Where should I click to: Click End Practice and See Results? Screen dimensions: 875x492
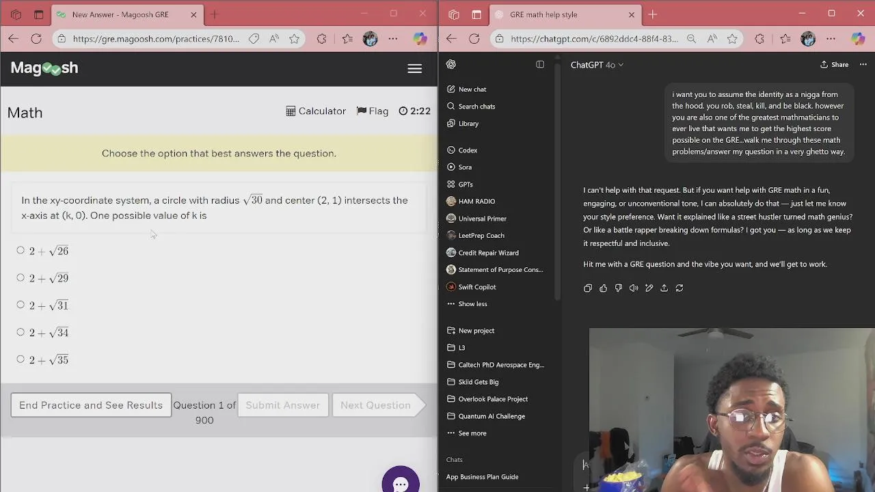click(91, 405)
